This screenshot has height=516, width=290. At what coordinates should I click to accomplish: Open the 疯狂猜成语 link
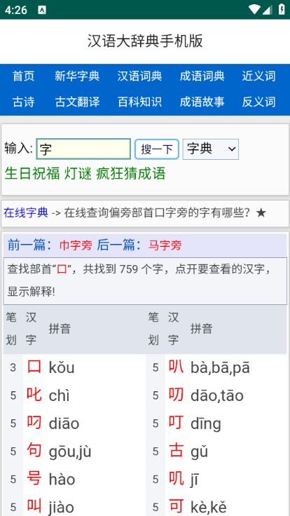point(131,173)
